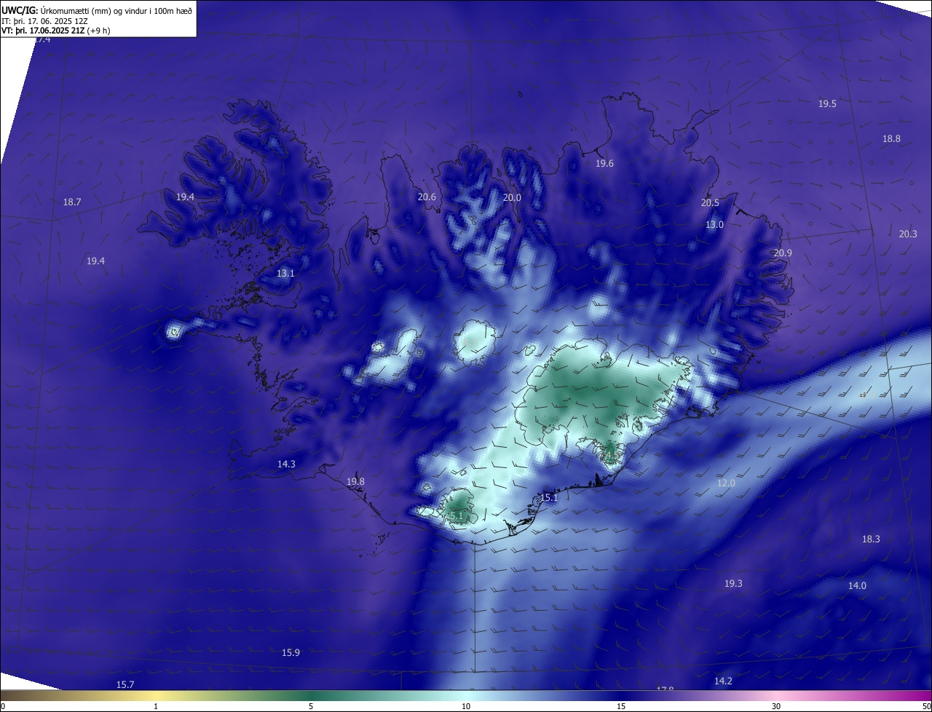
Task: Click the 20.9 value label
Action: coord(783,253)
